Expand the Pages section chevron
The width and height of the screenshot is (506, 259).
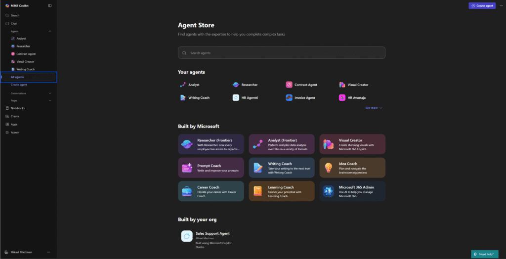(x=50, y=100)
